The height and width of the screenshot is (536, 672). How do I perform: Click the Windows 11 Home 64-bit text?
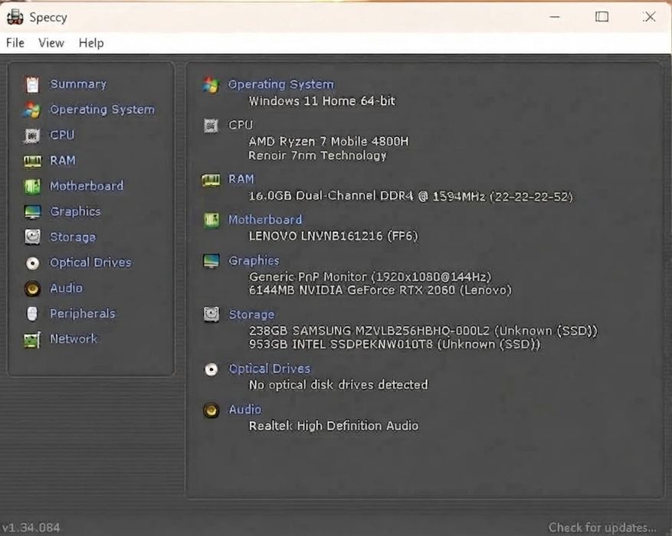[x=322, y=101]
